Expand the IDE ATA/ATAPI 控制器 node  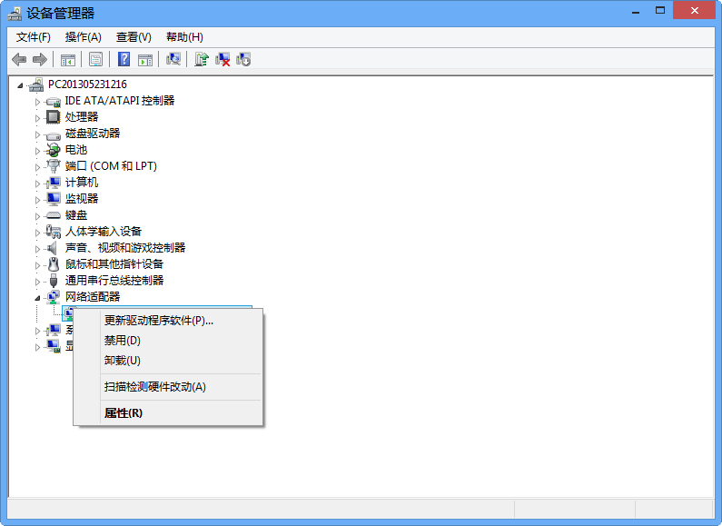[38, 101]
